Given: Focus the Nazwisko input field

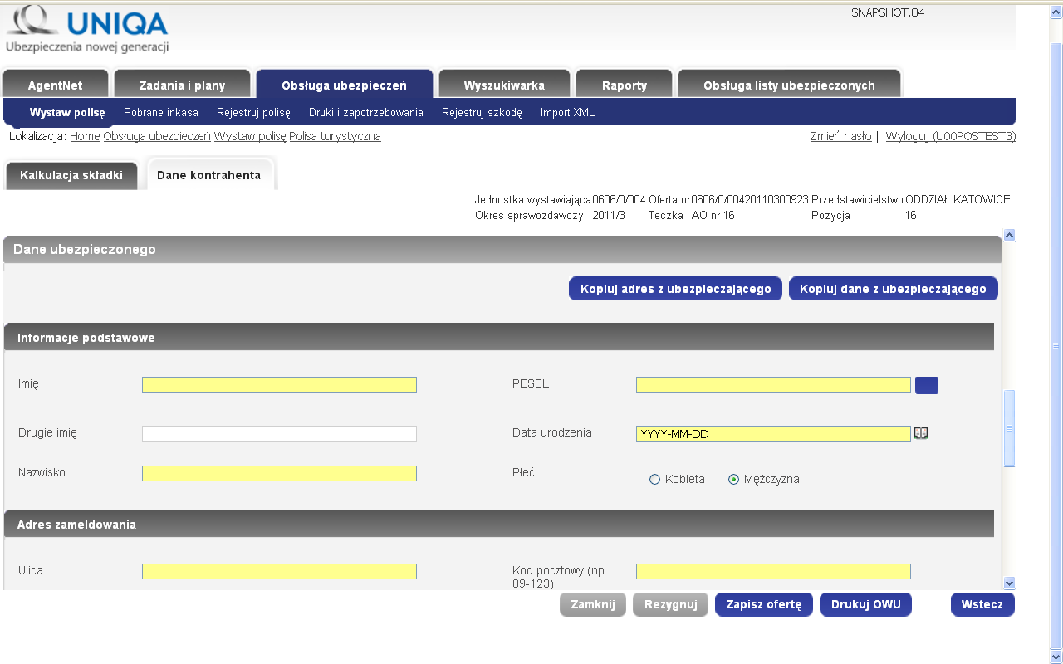Looking at the screenshot, I should 279,473.
